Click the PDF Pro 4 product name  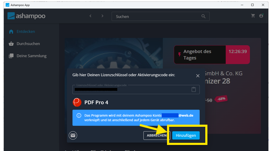point(96,103)
